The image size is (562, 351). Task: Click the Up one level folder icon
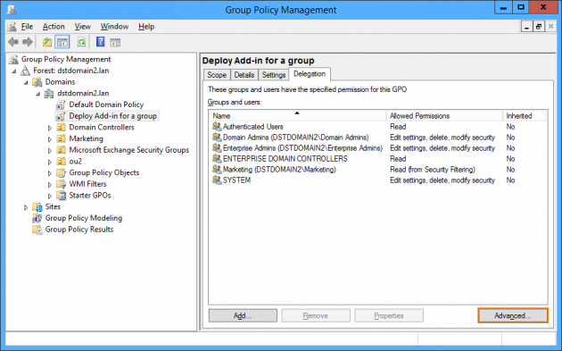point(47,42)
